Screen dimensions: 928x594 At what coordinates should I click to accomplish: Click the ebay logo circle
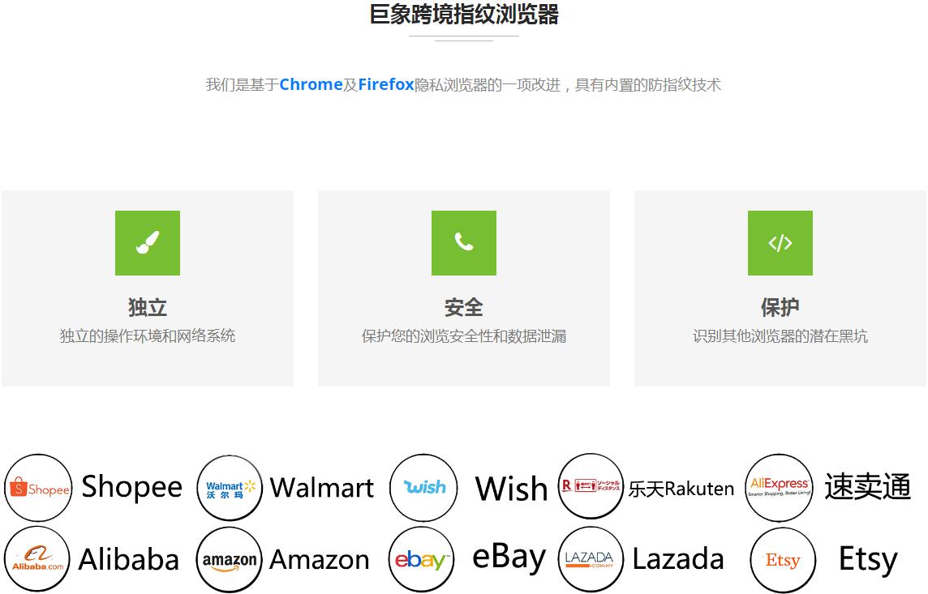(421, 559)
